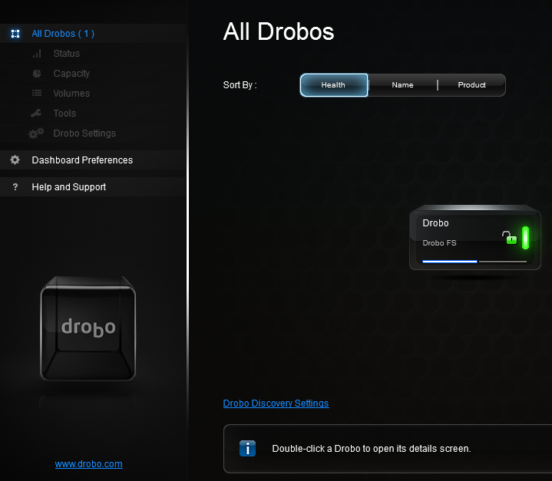The image size is (552, 481).
Task: Open the Tools menu item
Action: 93,114
